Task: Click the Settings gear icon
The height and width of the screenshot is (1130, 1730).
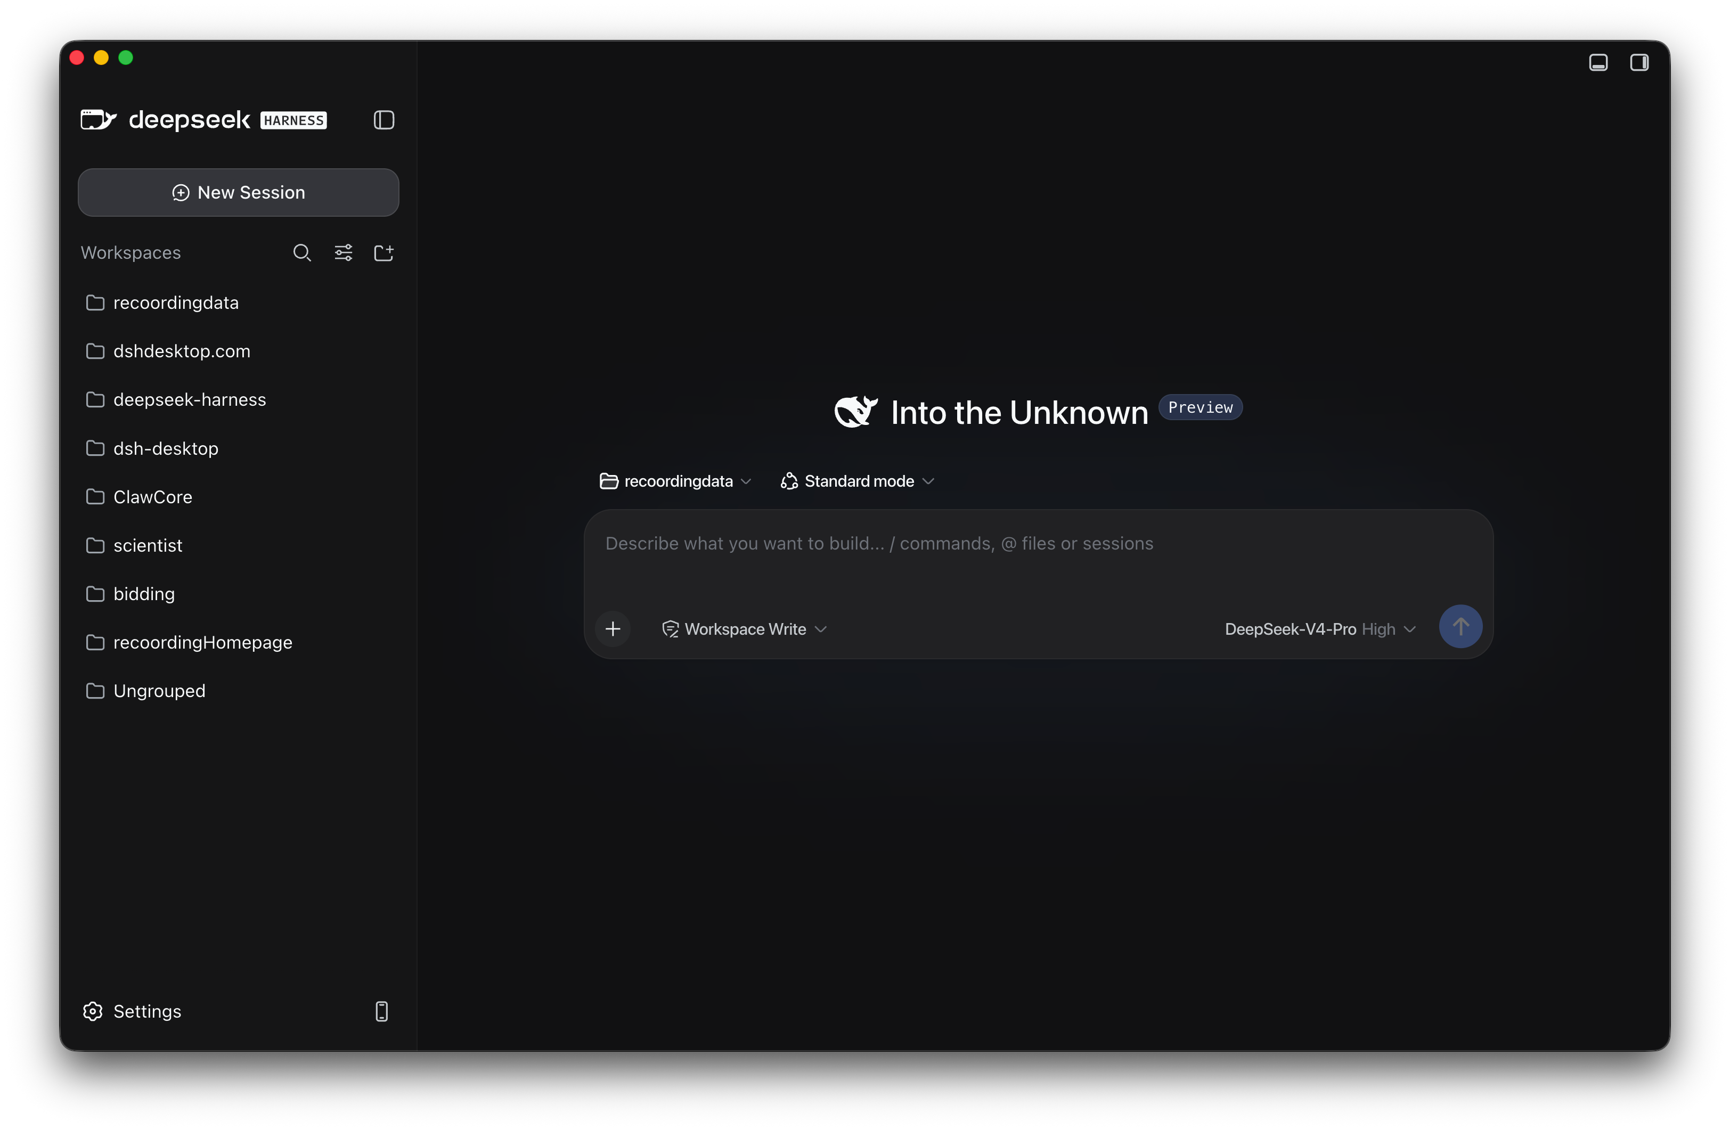Action: (x=93, y=1012)
